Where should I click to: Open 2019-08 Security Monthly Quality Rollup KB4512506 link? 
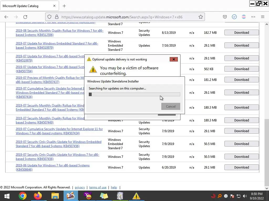60,32
